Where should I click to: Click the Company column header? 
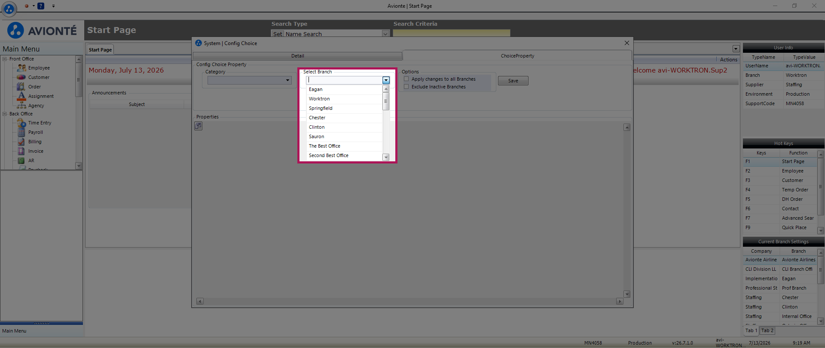761,251
